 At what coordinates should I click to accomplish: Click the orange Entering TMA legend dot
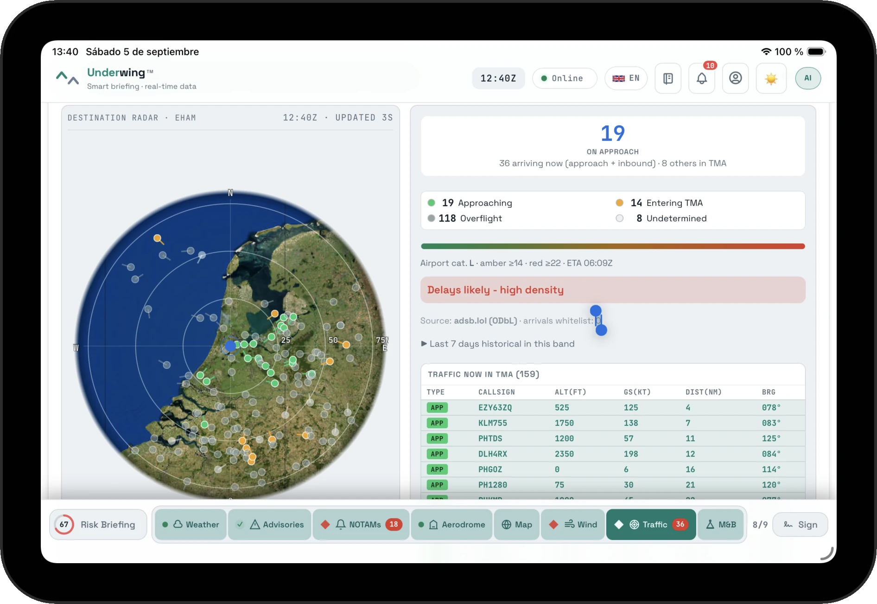point(619,203)
